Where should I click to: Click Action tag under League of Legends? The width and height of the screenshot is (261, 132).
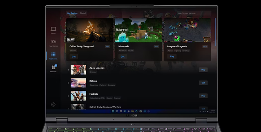170,51
